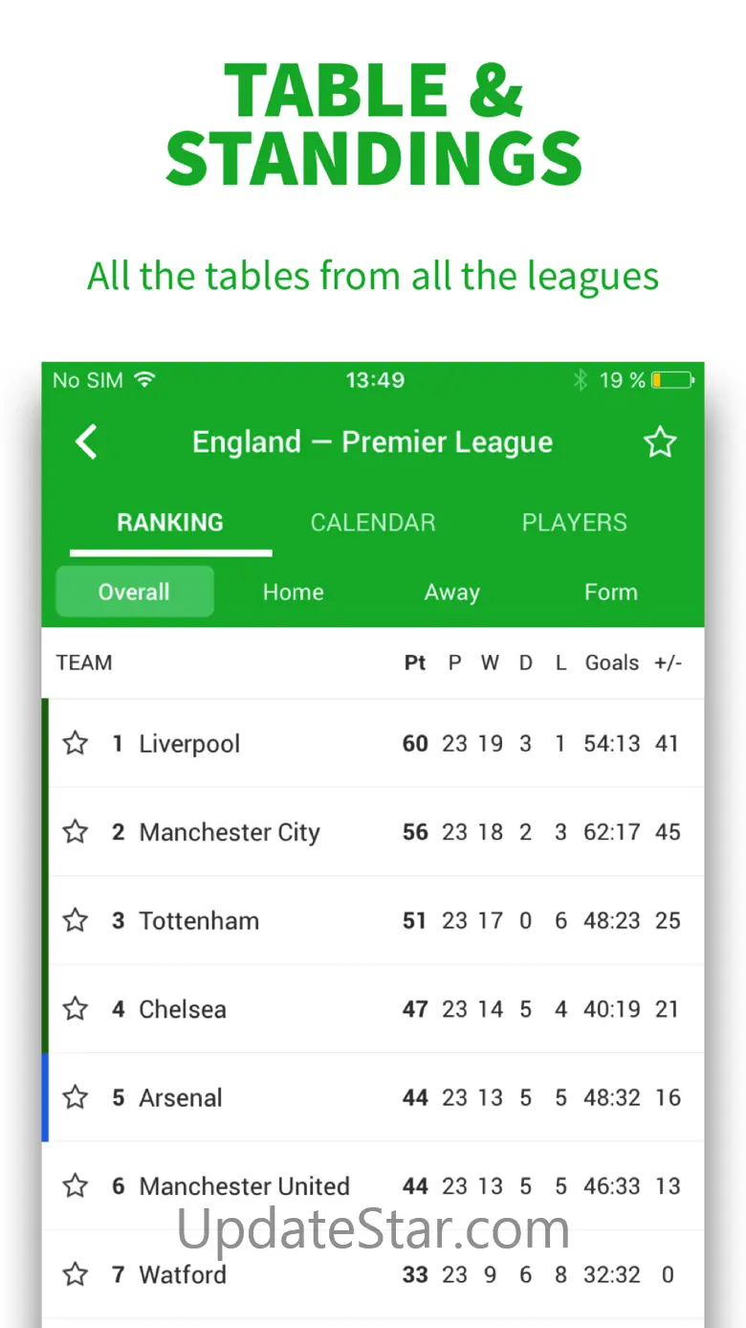Star Liverpool as favorite team
The image size is (746, 1328).
76,743
